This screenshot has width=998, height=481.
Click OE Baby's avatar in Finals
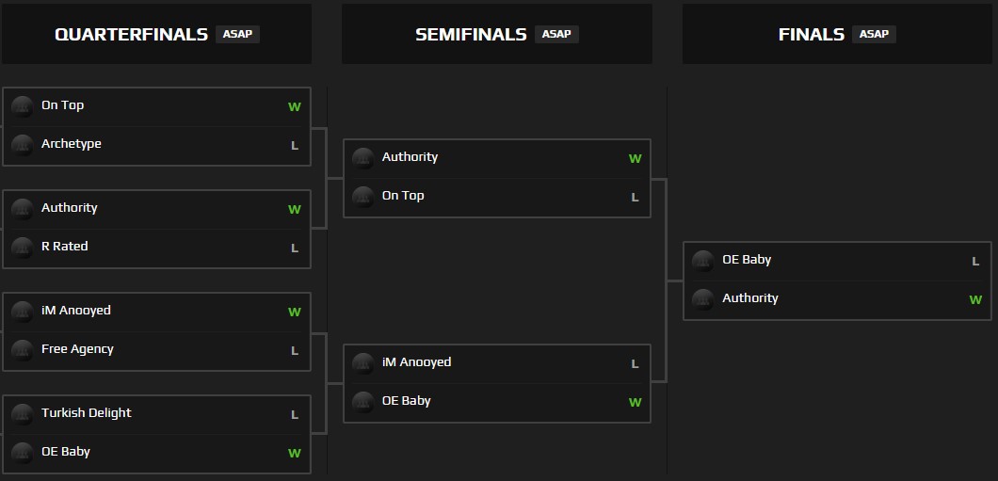(703, 261)
